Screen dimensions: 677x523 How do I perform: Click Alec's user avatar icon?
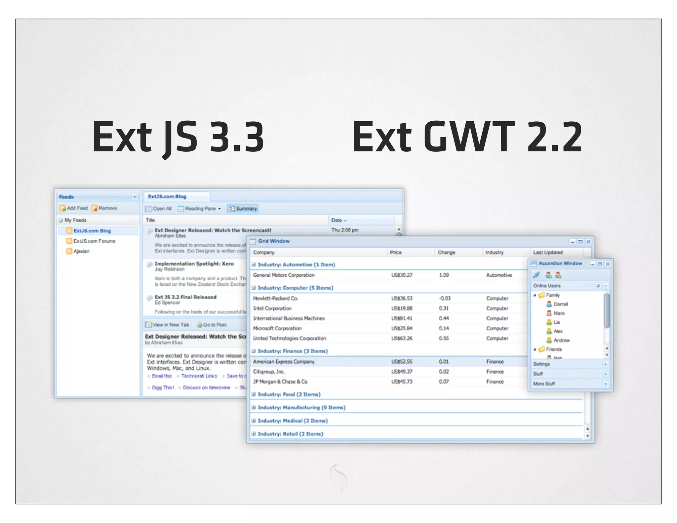(x=549, y=331)
